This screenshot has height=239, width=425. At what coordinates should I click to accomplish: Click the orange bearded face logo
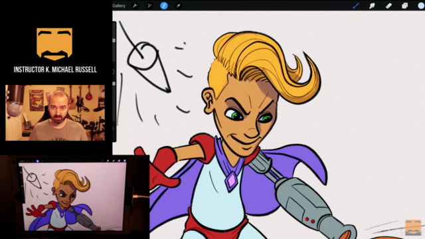coord(54,44)
